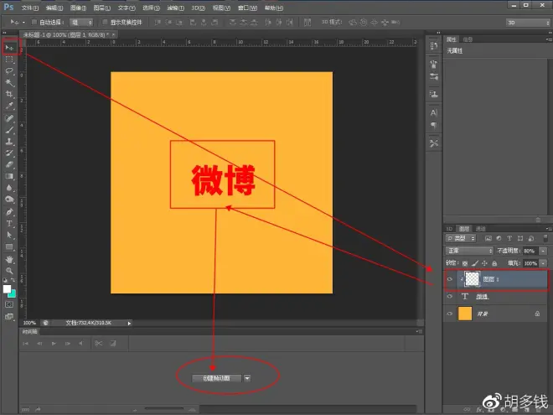
Task: Click the 创建帧动画 button
Action: coord(216,378)
